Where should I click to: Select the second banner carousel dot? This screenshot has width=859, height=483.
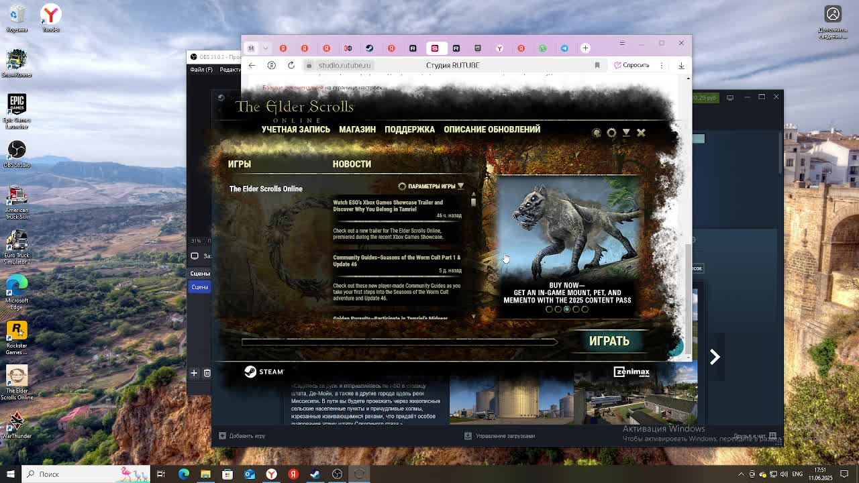point(558,309)
